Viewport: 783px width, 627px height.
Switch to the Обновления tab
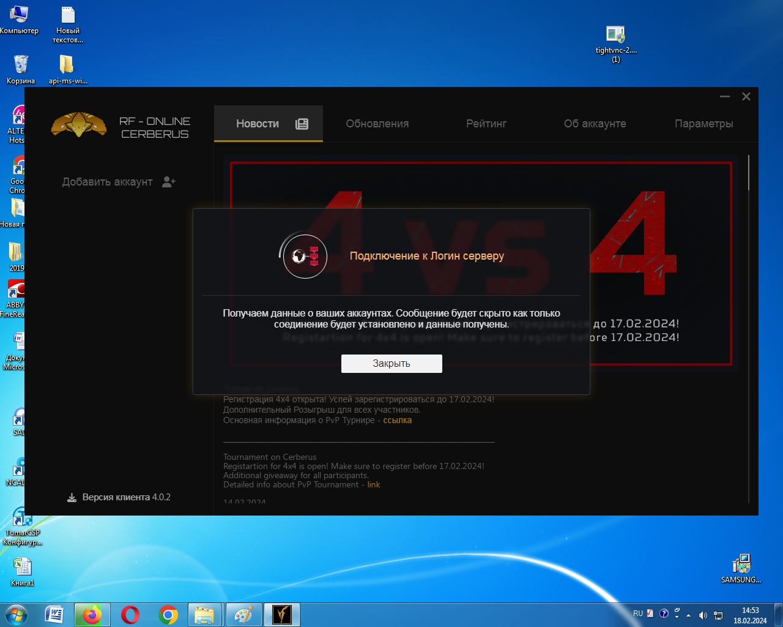[x=377, y=124]
